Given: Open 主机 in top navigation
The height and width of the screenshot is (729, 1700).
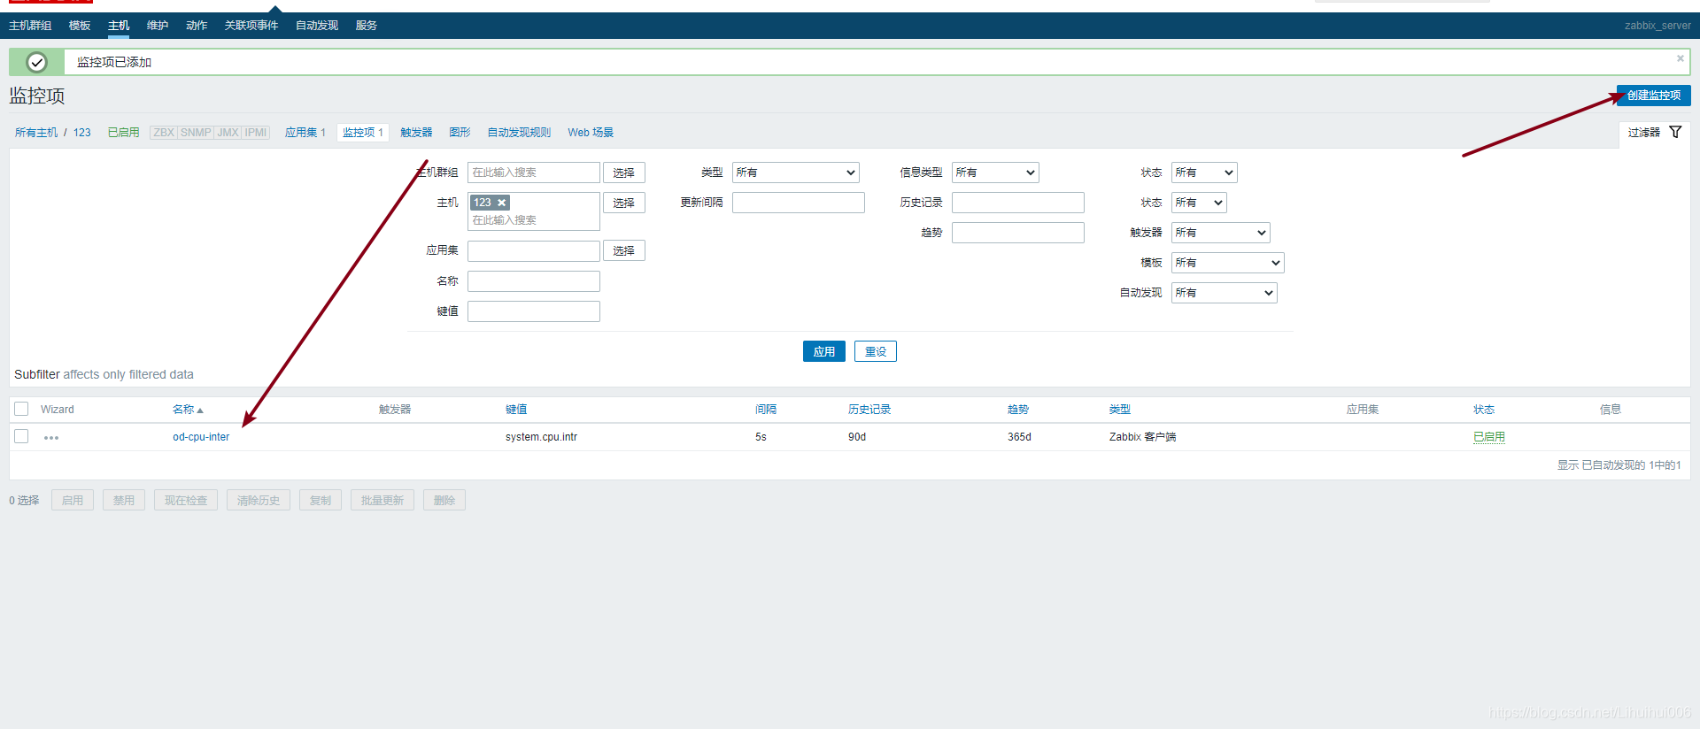Looking at the screenshot, I should coord(119,26).
